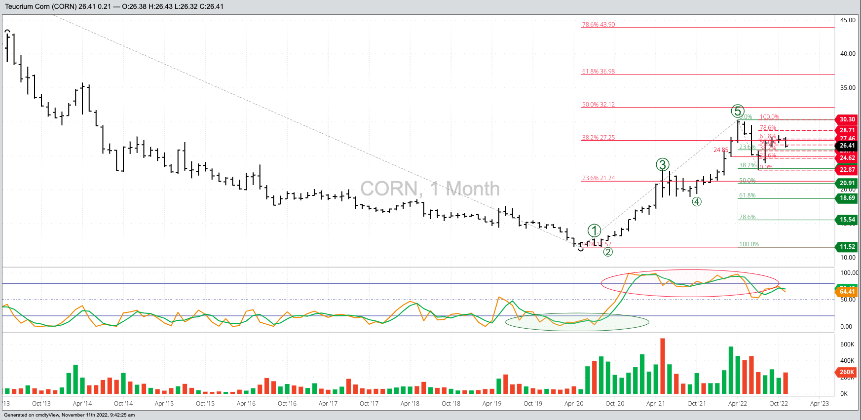Click the Apr '19 date label
Screen dimensions: 861x420
coord(492,404)
